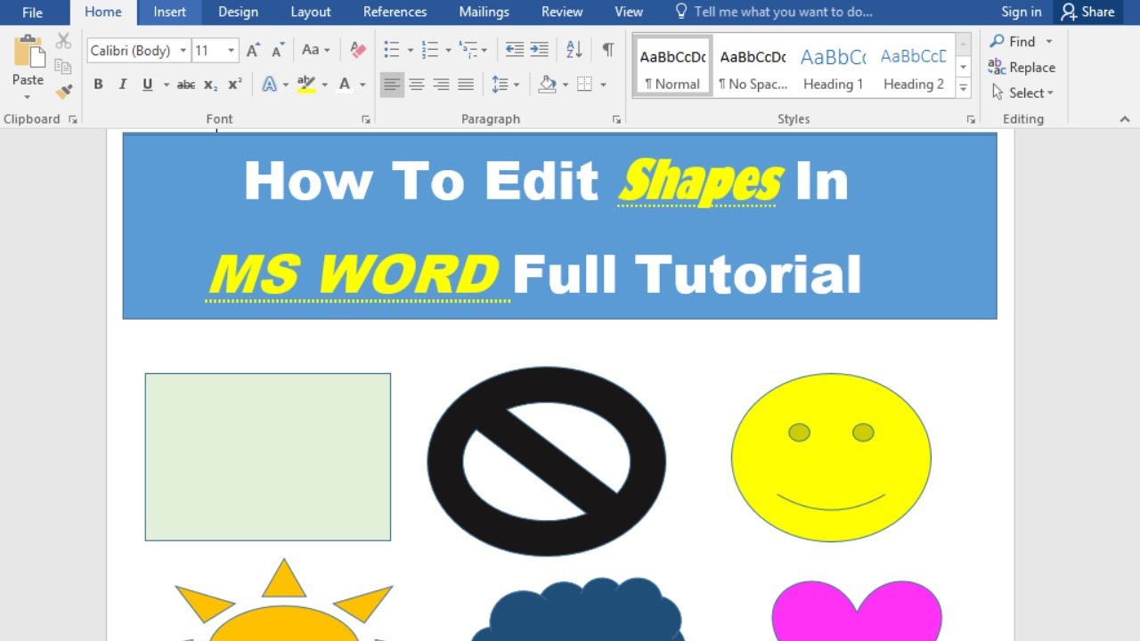Toggle show paragraph marks
Viewport: 1140px width, 641px height.
(607, 51)
